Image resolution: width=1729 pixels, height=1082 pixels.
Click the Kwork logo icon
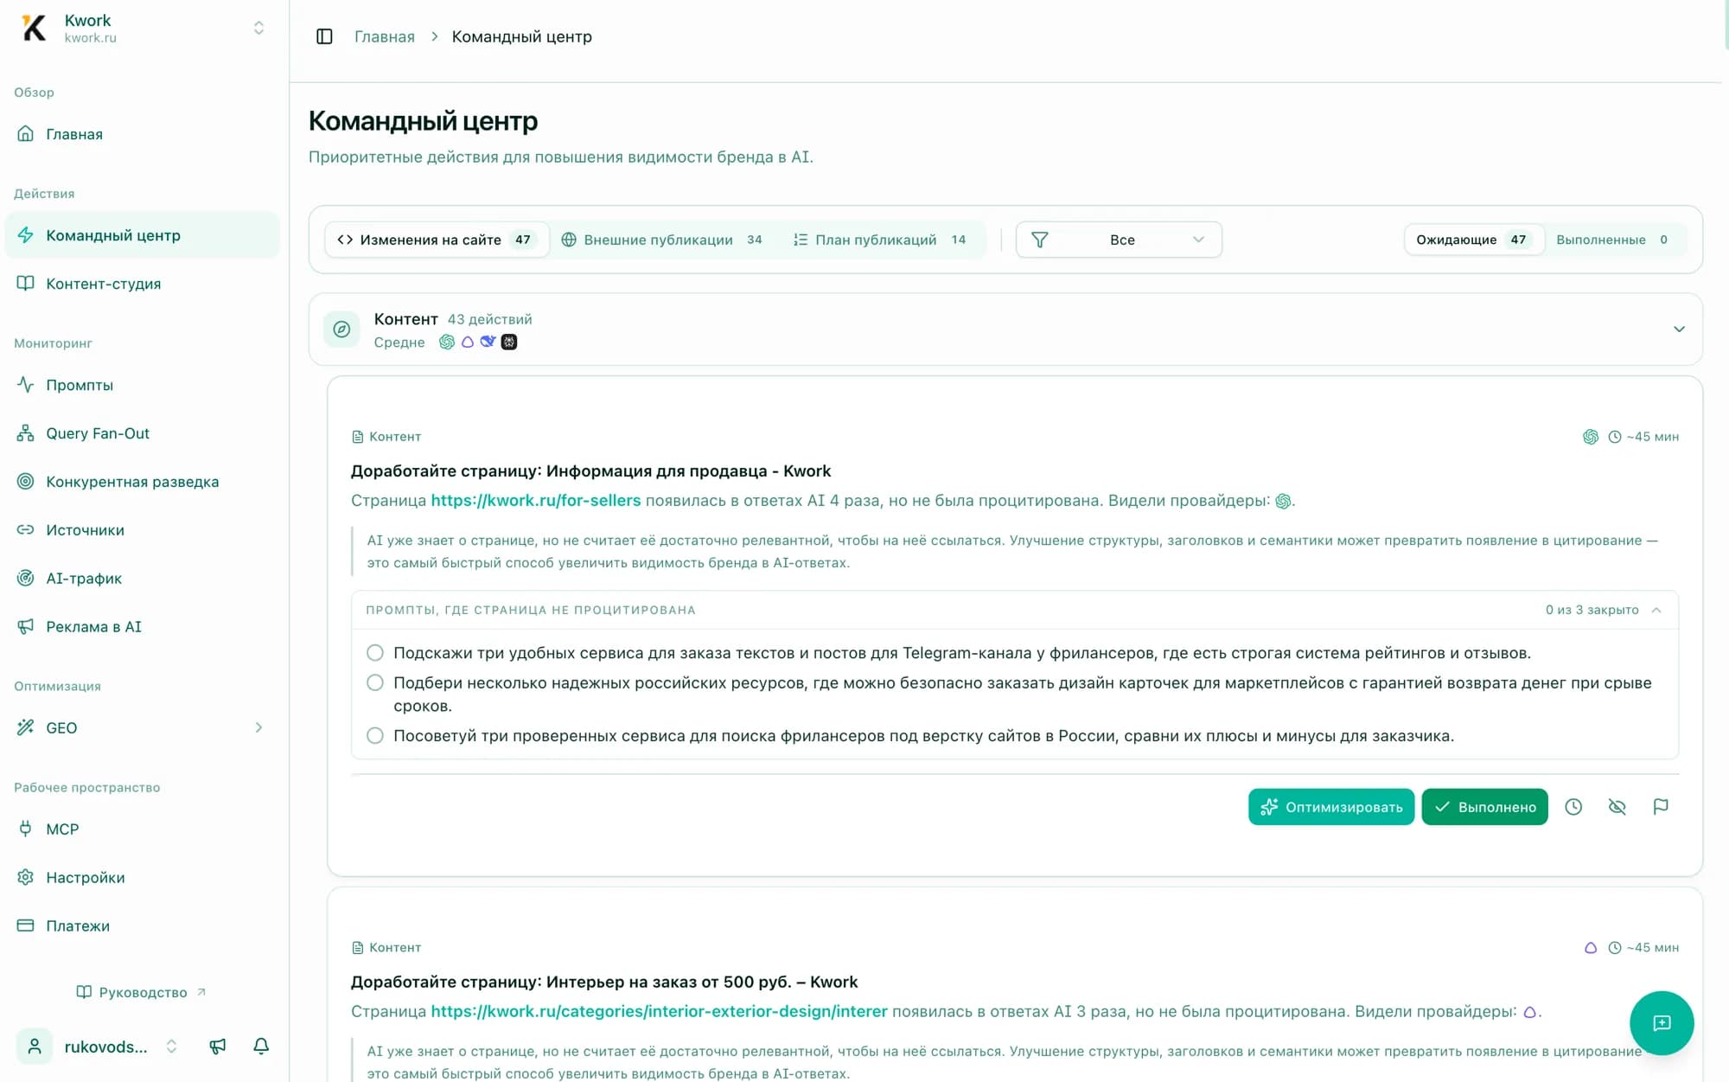[x=34, y=28]
